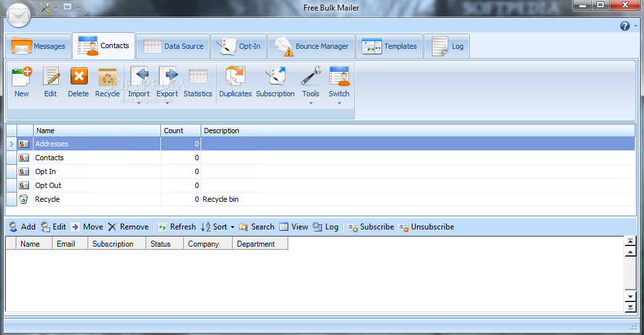Open the Data Source tab

click(173, 46)
